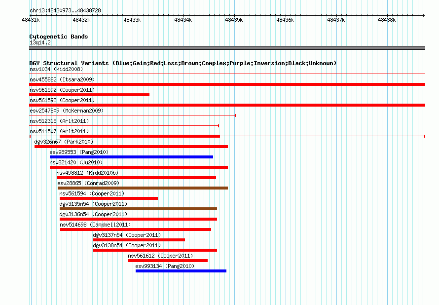Click the 48436k ruler label

click(x=285, y=20)
